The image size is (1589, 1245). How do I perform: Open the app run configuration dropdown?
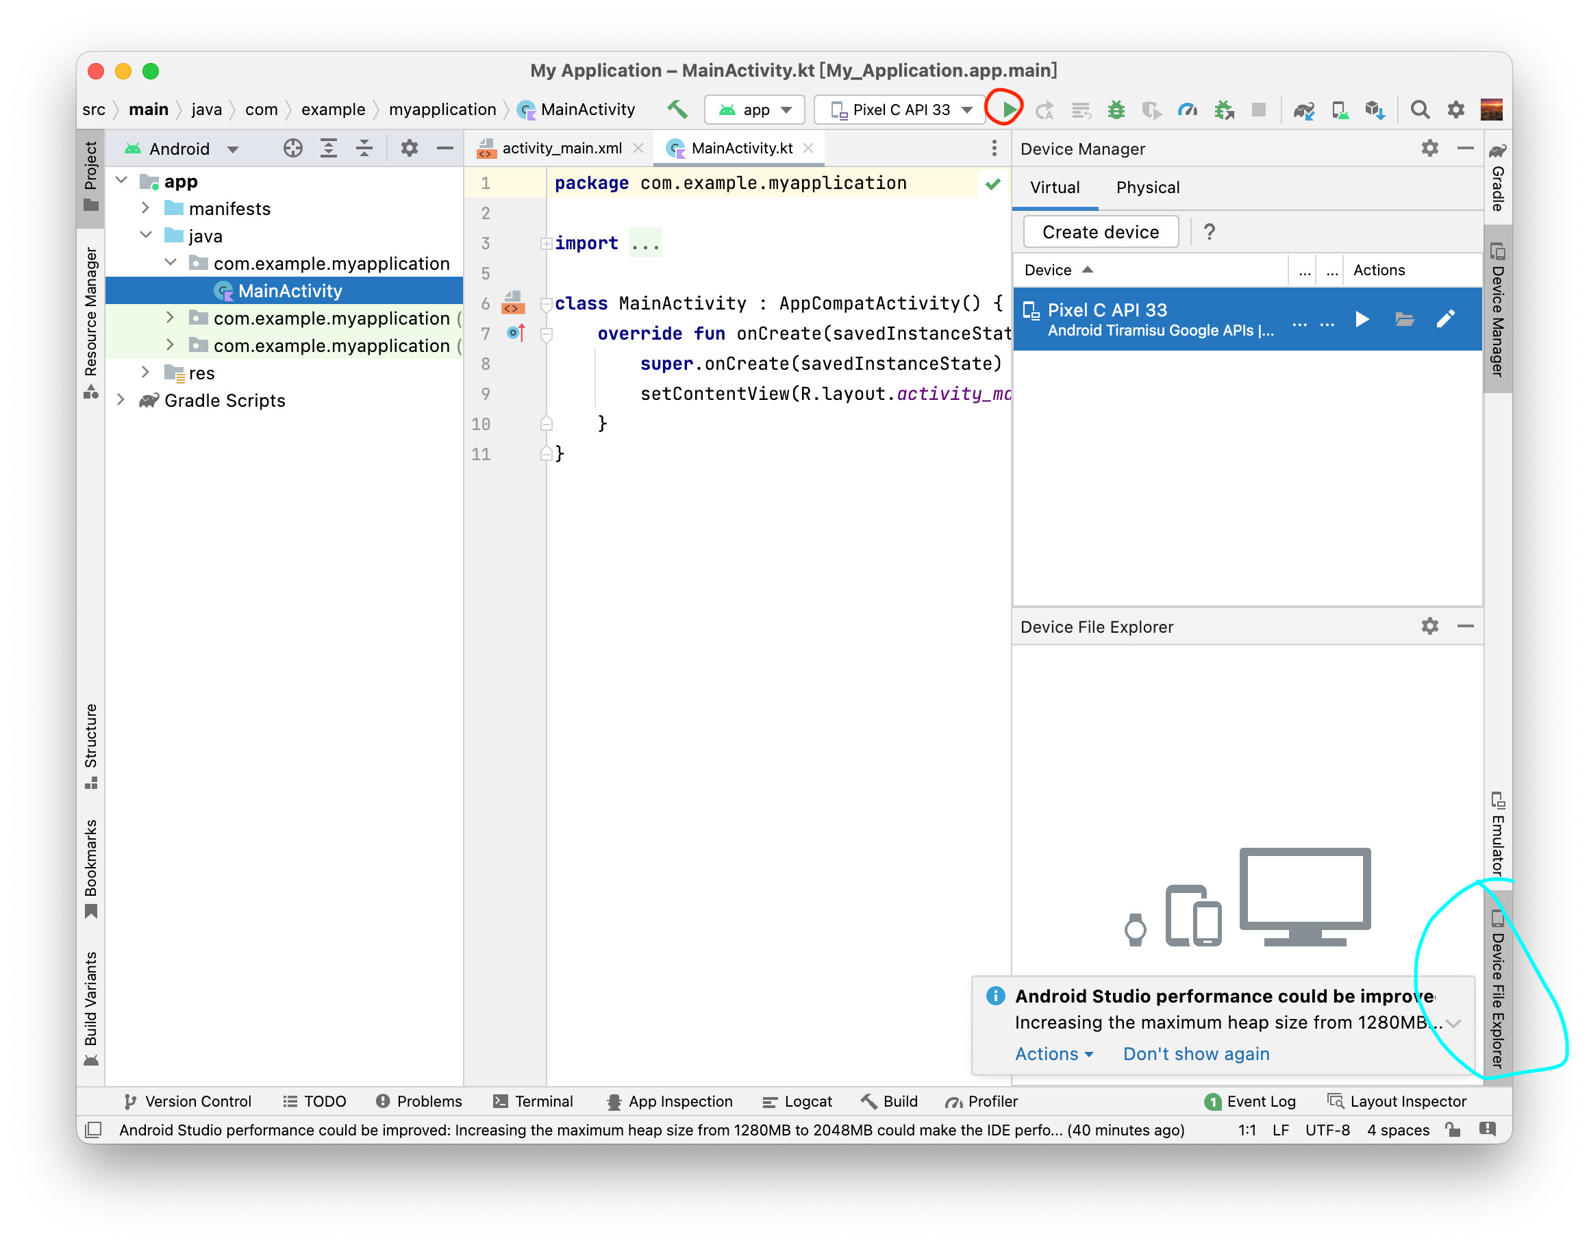(x=753, y=110)
